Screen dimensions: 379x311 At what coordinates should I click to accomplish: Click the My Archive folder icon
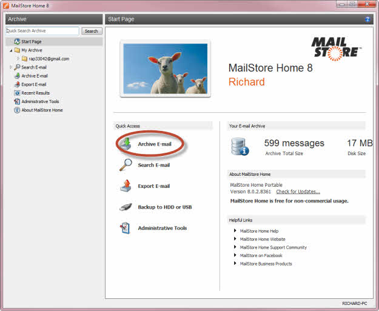click(x=17, y=50)
